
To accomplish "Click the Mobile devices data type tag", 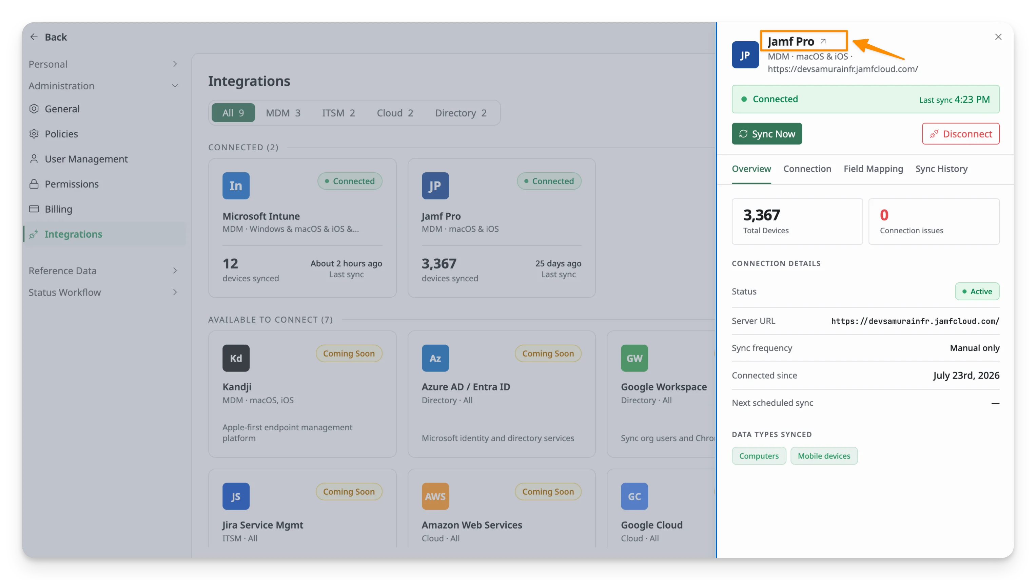I will click(x=824, y=456).
